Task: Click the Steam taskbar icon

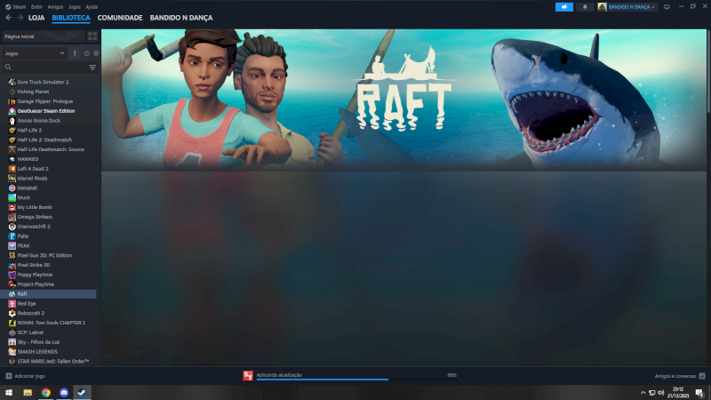Action: point(82,393)
